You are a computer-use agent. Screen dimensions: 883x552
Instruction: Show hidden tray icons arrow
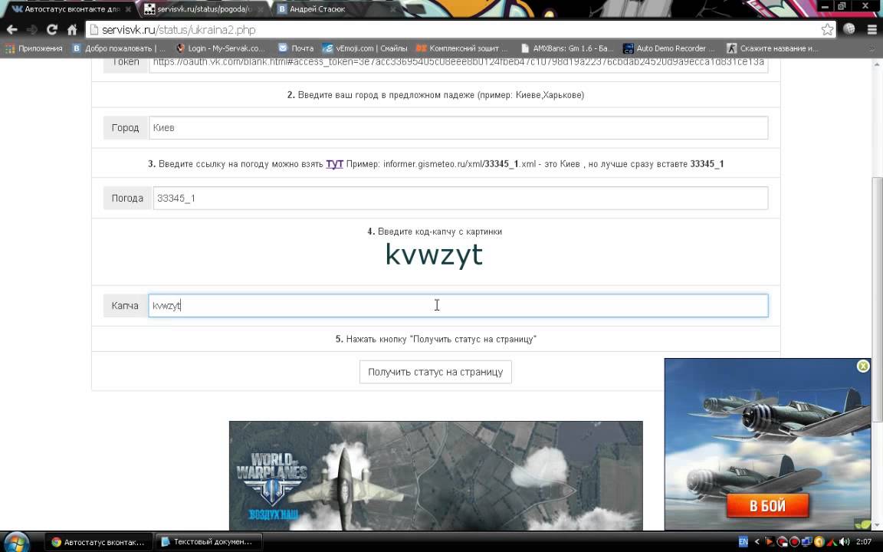[x=757, y=542]
